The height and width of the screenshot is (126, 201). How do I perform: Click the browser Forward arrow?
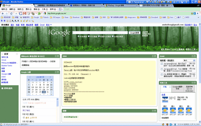pyautogui.click(x=6, y=13)
